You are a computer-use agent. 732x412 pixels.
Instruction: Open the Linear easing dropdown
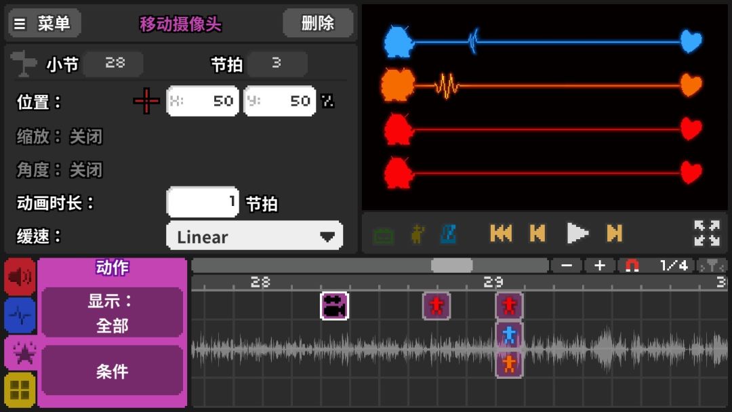255,236
